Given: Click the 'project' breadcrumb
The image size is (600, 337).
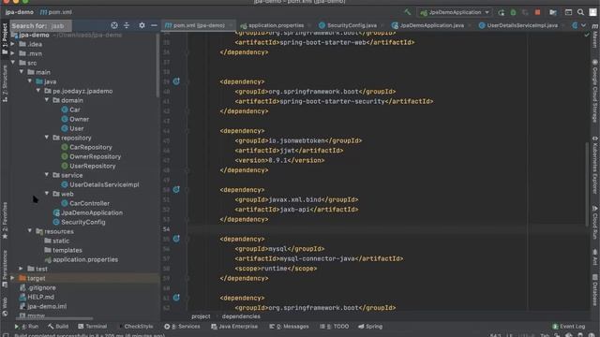Looking at the screenshot, I should coord(201,316).
